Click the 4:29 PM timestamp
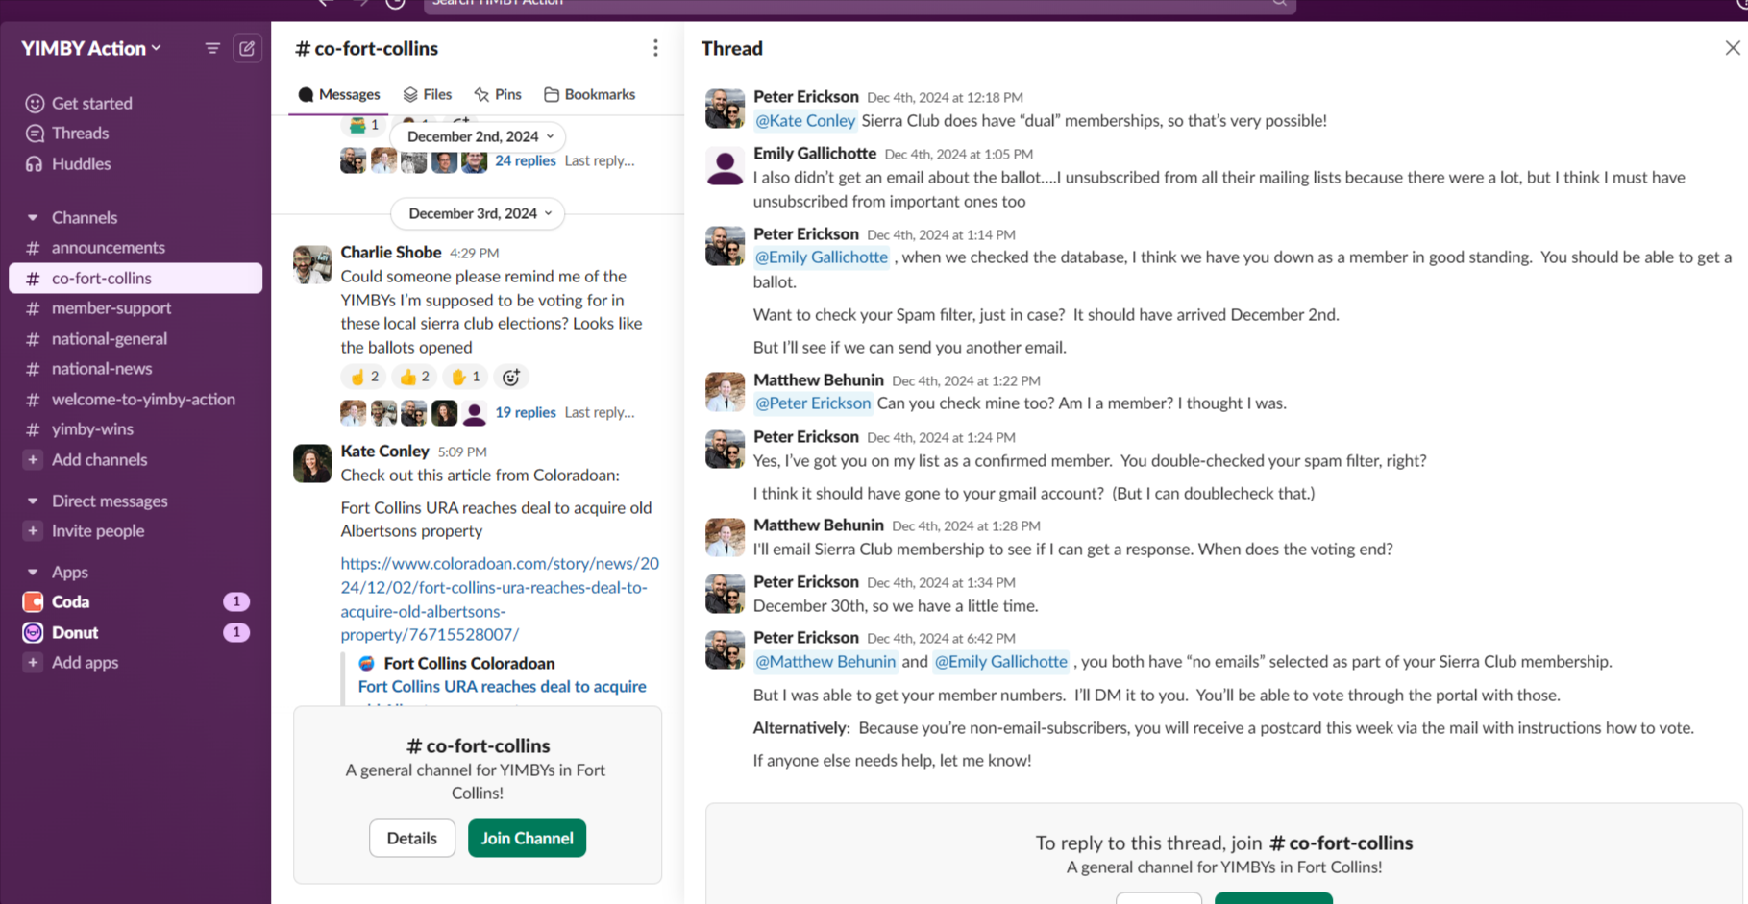Screen dimensions: 1748x904 point(475,254)
